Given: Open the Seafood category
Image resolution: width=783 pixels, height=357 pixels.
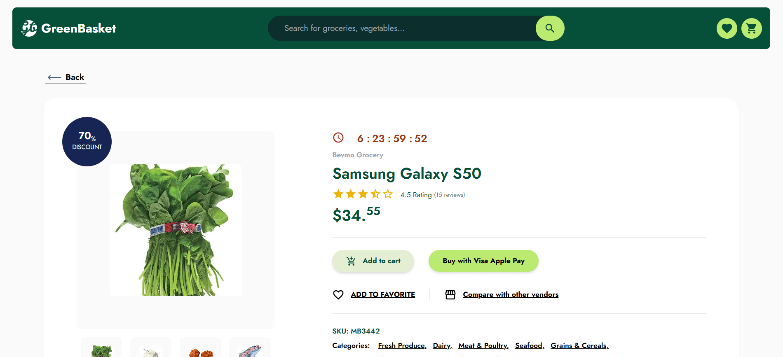Looking at the screenshot, I should [529, 345].
